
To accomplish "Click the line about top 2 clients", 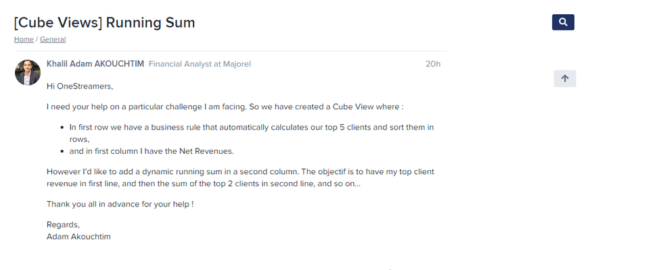I will coord(204,184).
